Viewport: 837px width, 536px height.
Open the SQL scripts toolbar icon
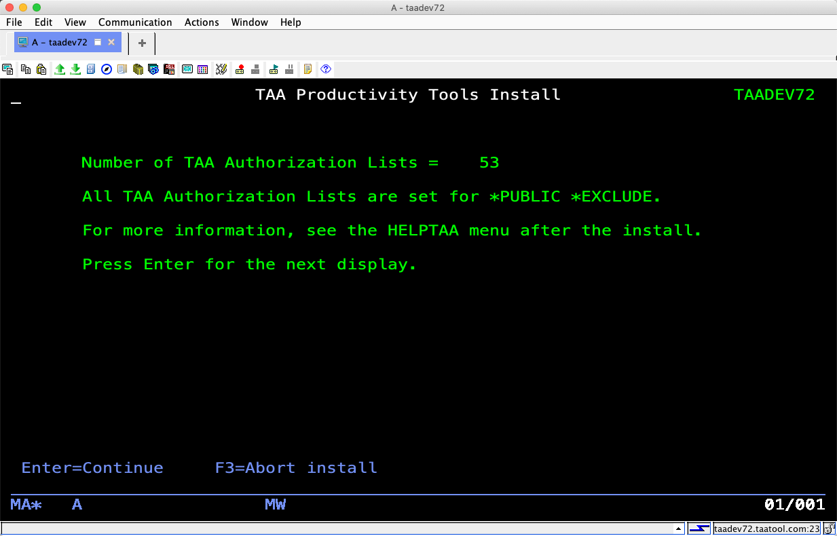[x=169, y=69]
